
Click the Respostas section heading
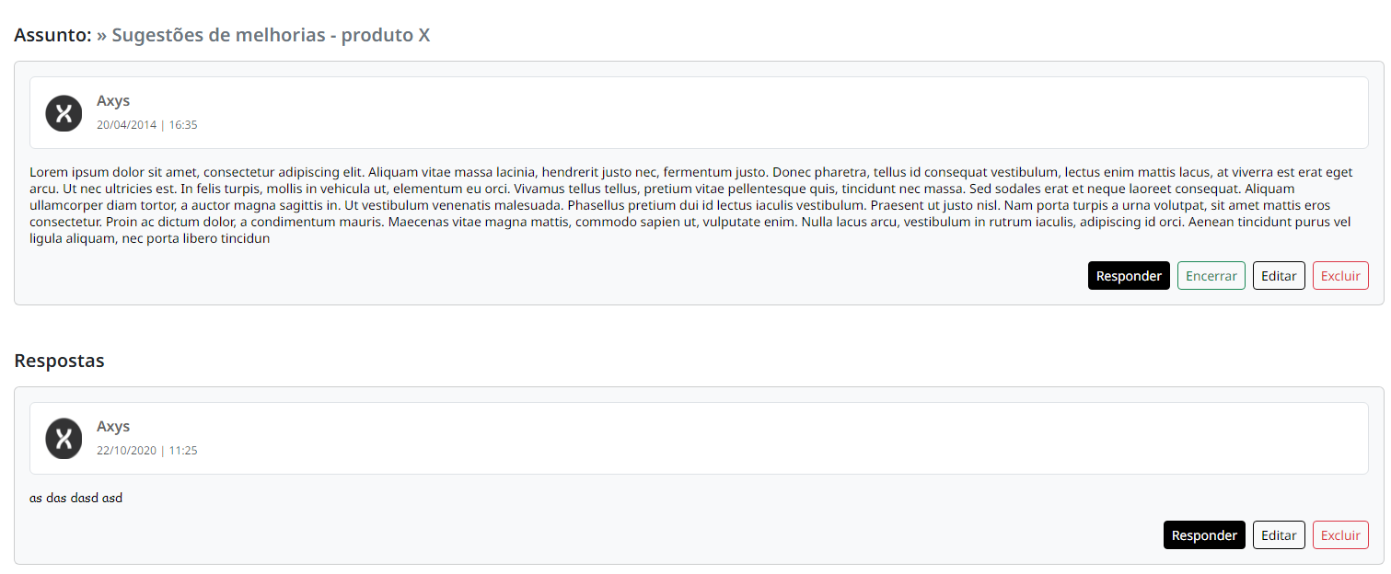(x=60, y=361)
